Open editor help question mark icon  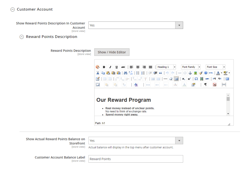206,73
